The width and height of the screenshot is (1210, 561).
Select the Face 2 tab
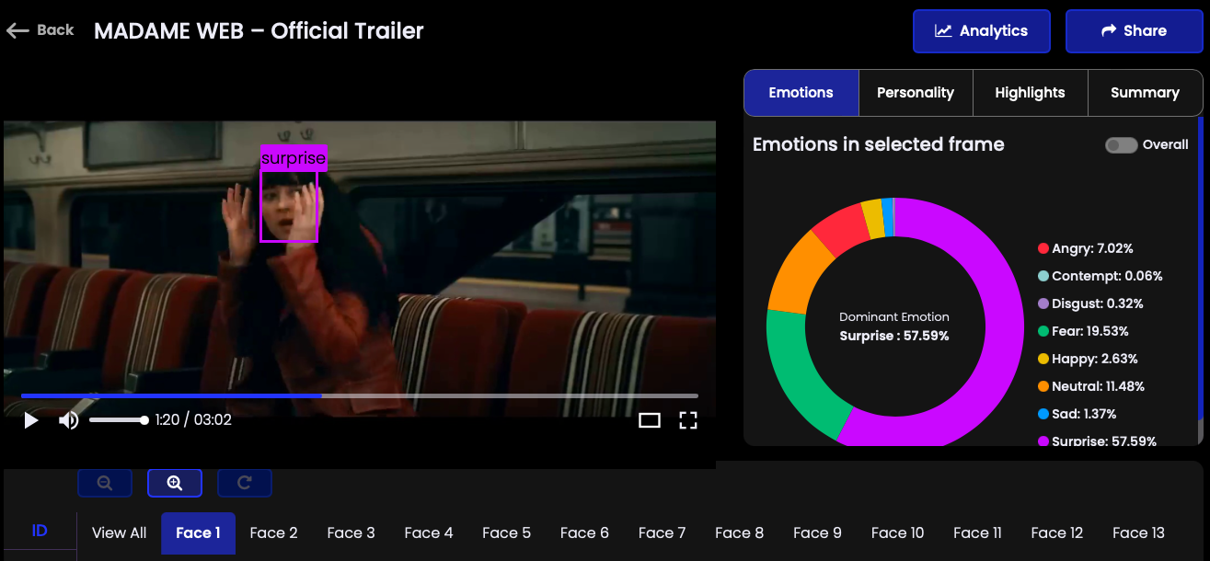[x=274, y=532]
